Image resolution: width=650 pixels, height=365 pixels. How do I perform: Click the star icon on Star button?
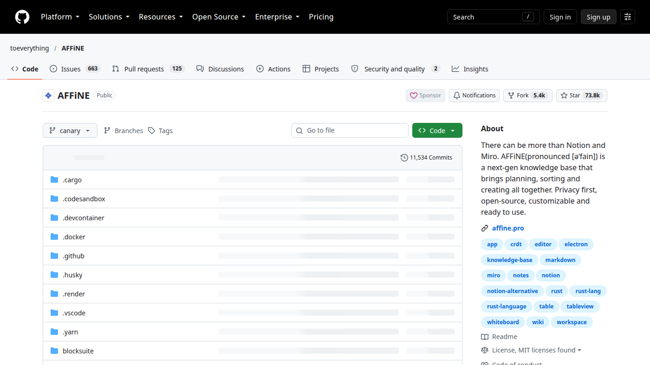pos(564,96)
